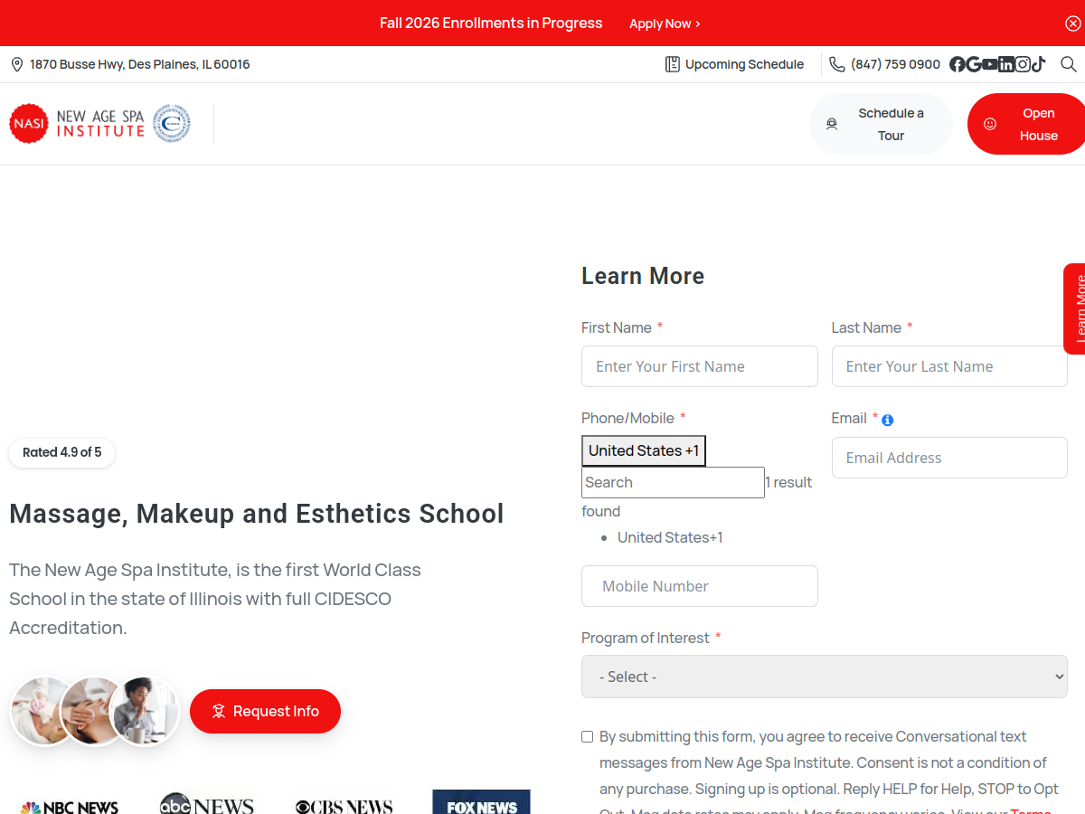The image size is (1085, 814).
Task: Click the location pin icon
Action: (x=16, y=64)
